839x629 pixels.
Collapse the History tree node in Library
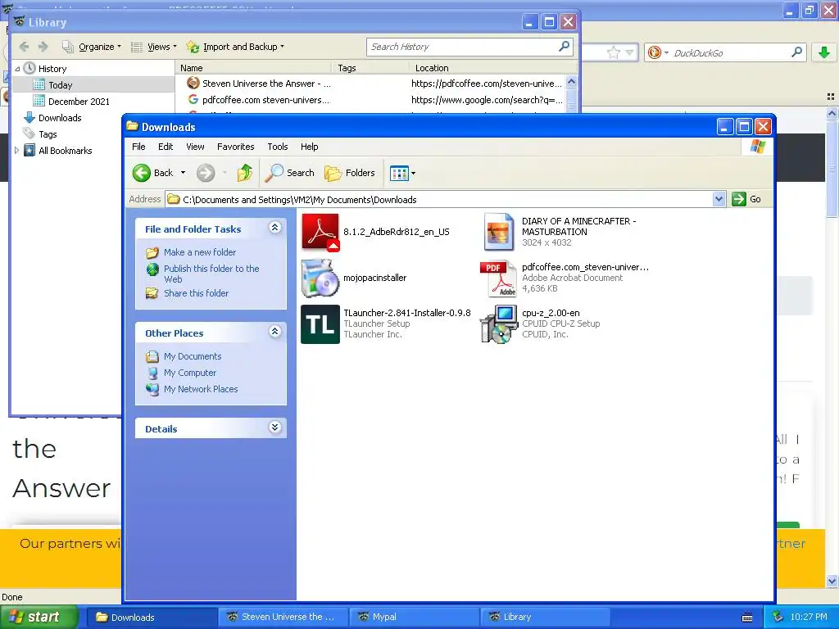(x=18, y=69)
